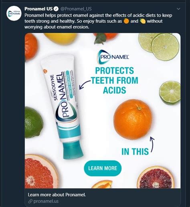Click the Pronamel logo in the ad
190x207 pixels.
[113, 57]
